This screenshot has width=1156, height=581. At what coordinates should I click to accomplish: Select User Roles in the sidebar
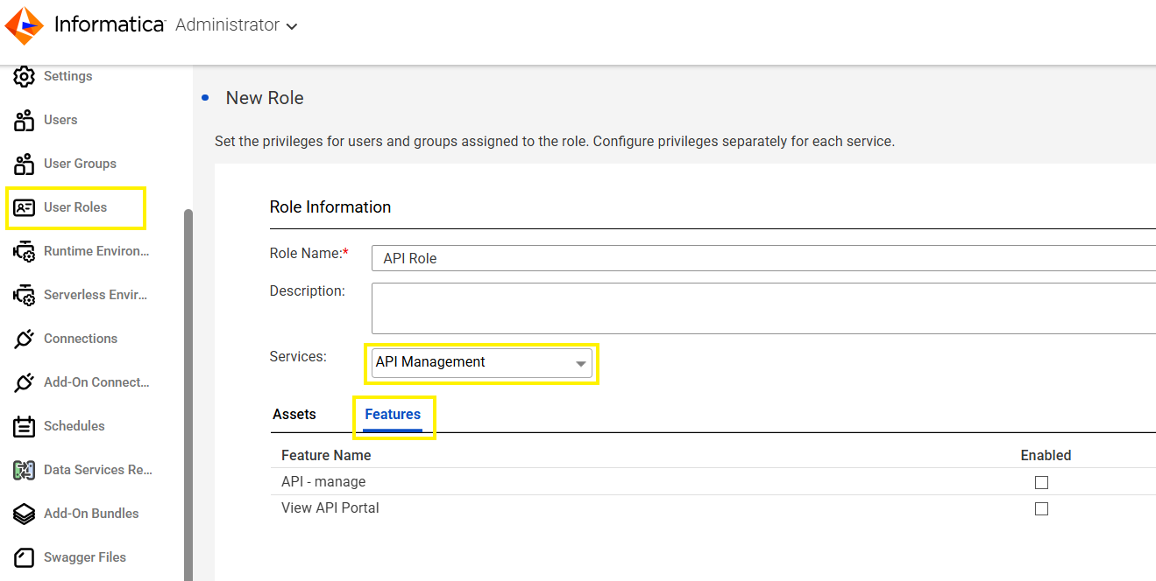75,207
